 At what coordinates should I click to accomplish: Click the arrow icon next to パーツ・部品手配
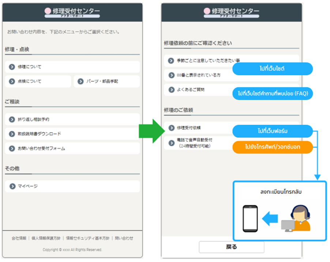pyautogui.click(x=80, y=82)
